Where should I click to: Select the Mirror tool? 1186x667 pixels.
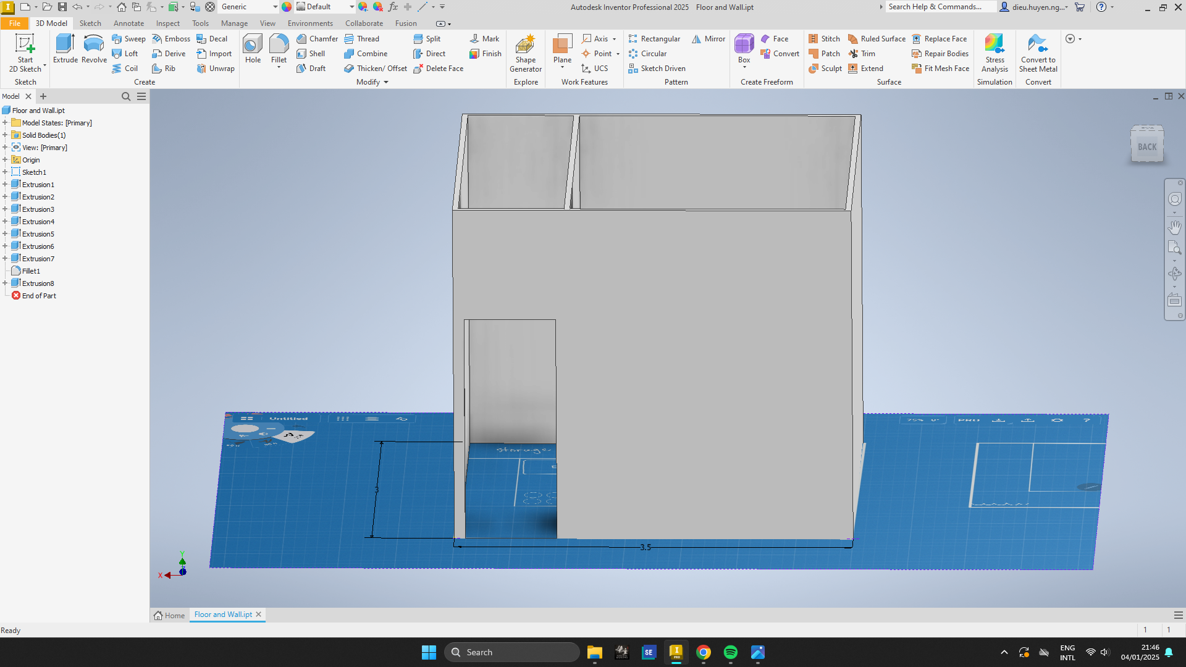click(x=709, y=38)
